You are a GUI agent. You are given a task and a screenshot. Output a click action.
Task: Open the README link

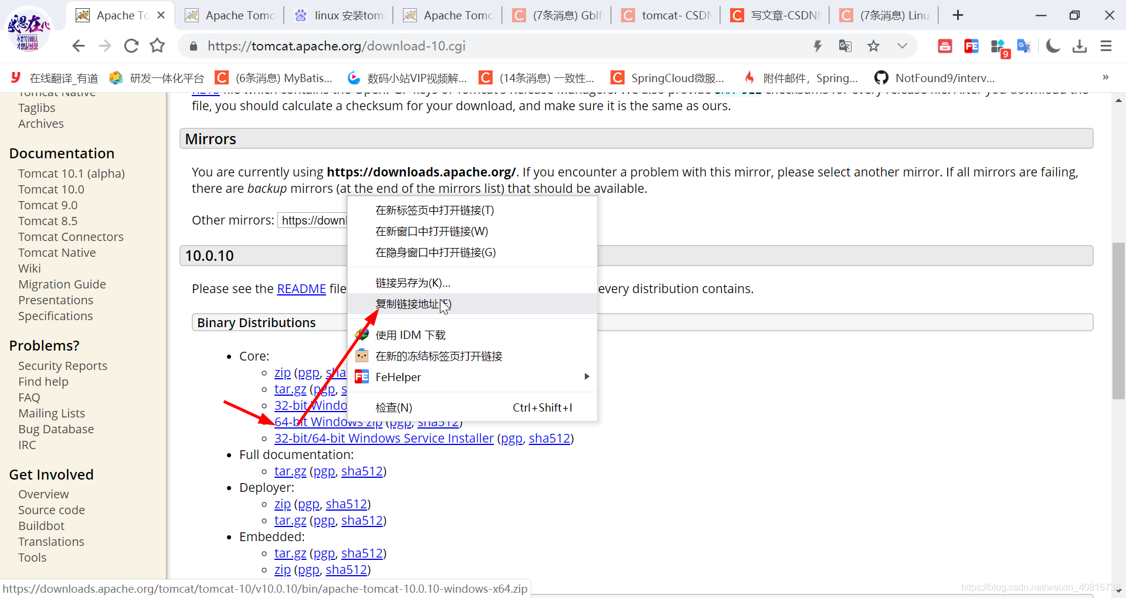tap(301, 288)
